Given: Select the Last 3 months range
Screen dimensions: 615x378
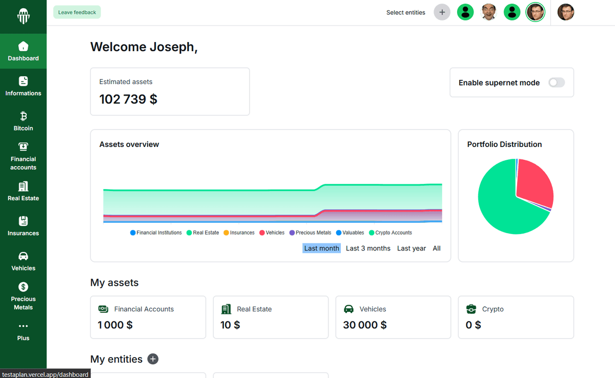Looking at the screenshot, I should click(x=368, y=248).
